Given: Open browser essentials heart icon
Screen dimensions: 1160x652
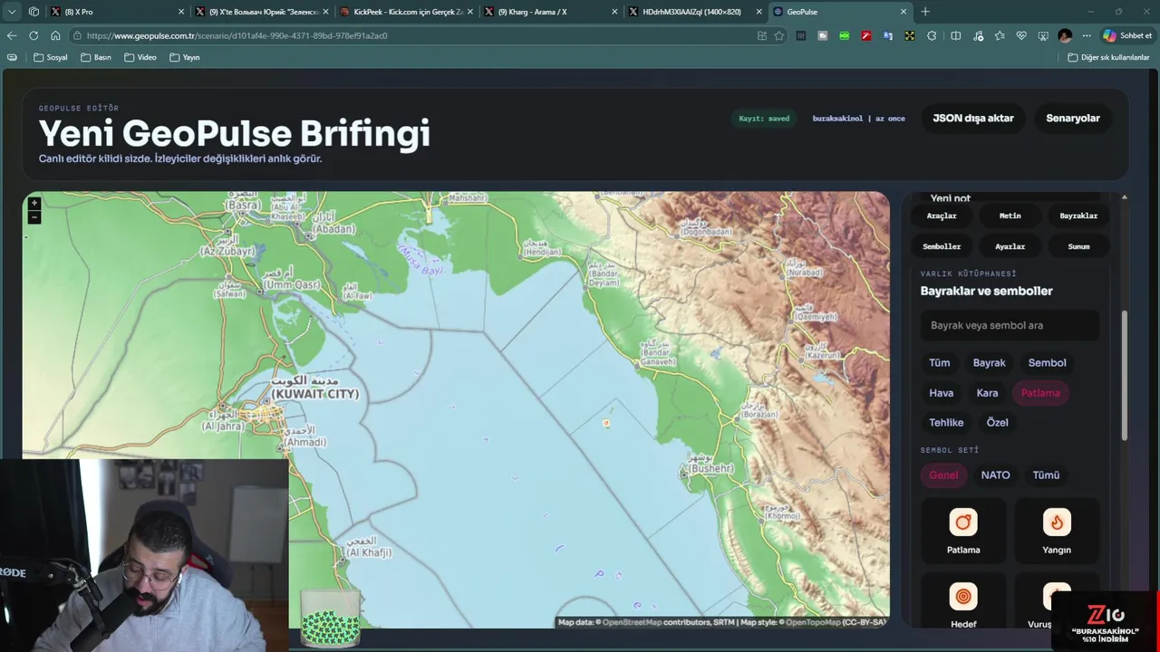Looking at the screenshot, I should point(1021,35).
